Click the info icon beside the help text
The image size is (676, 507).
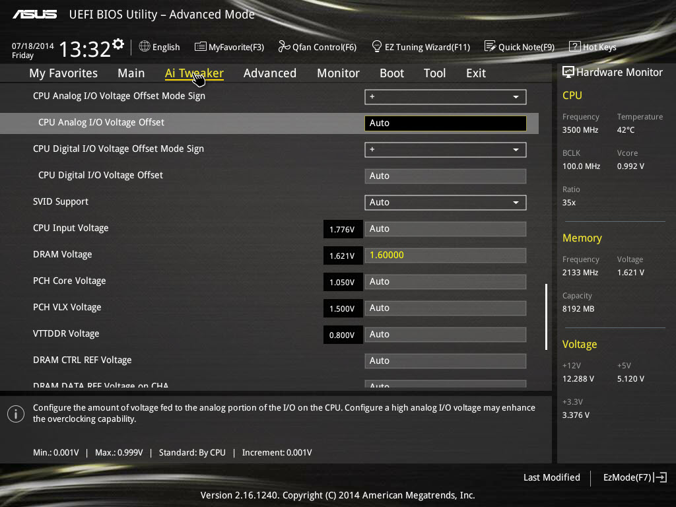coord(16,414)
